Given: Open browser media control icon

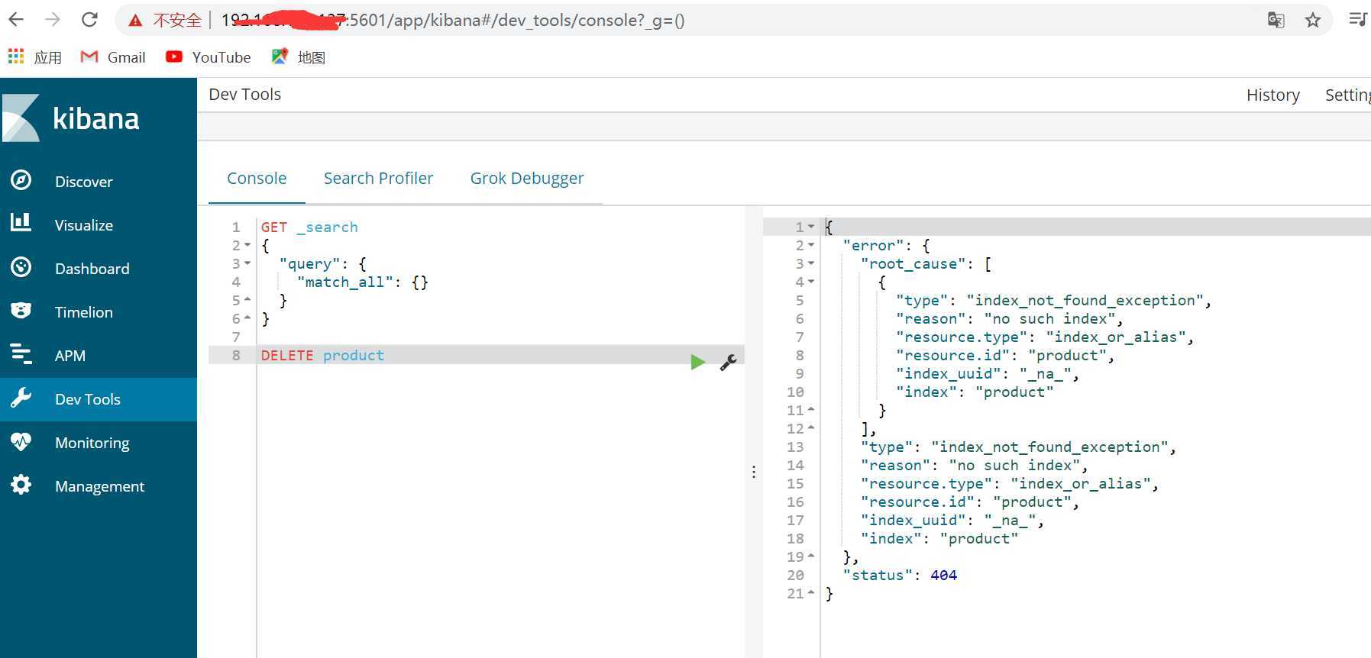Looking at the screenshot, I should 1357,20.
